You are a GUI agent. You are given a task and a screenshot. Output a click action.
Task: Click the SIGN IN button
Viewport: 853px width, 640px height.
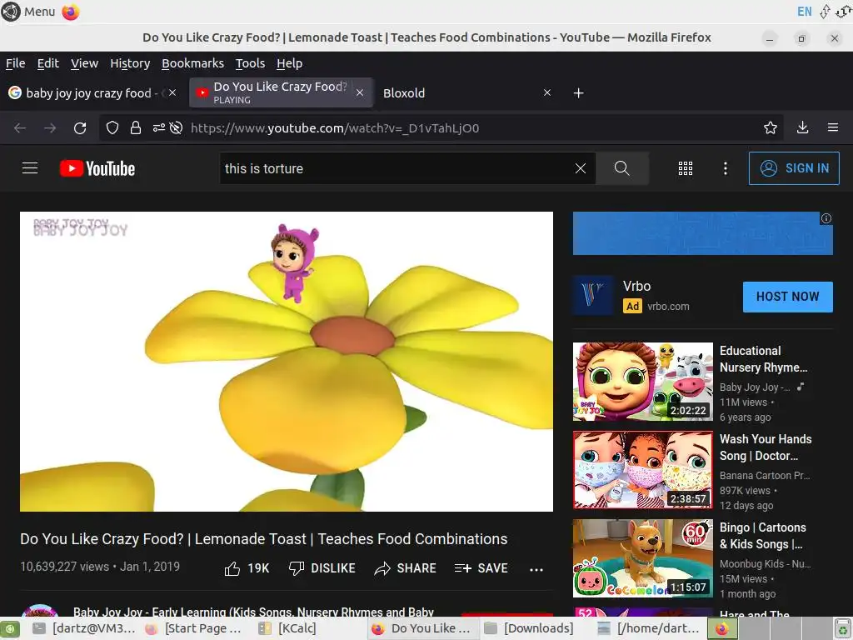pyautogui.click(x=794, y=168)
